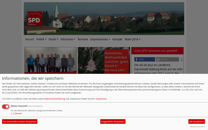Click the group photo thumbnail
The width and height of the screenshot is (208, 130).
(x=51, y=60)
